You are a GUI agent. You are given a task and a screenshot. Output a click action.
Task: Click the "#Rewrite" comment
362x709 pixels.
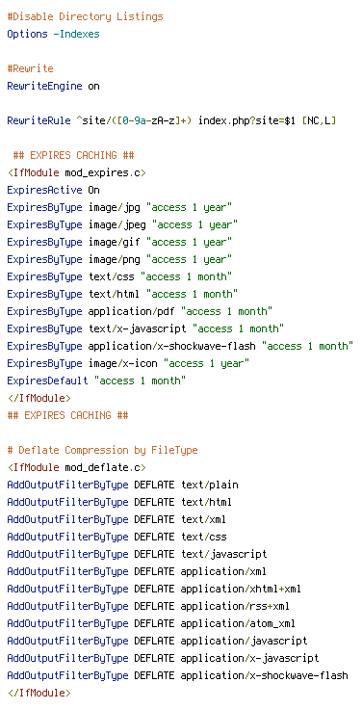coord(30,68)
